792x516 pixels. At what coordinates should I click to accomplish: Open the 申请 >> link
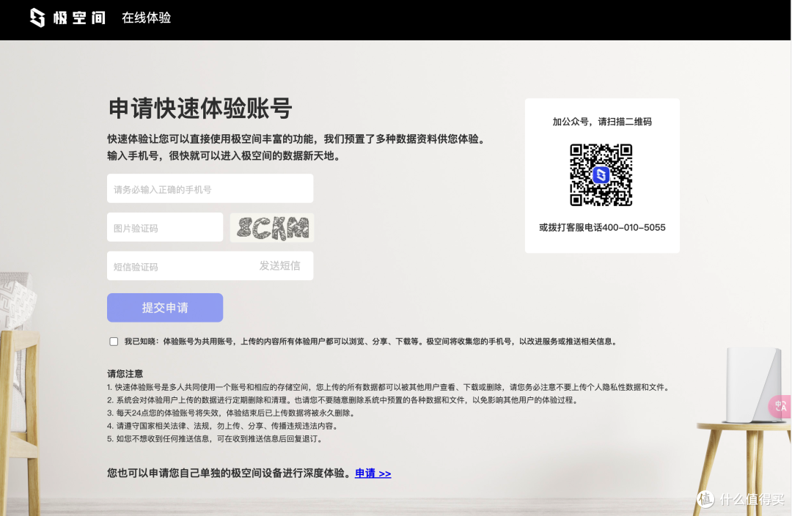[373, 473]
